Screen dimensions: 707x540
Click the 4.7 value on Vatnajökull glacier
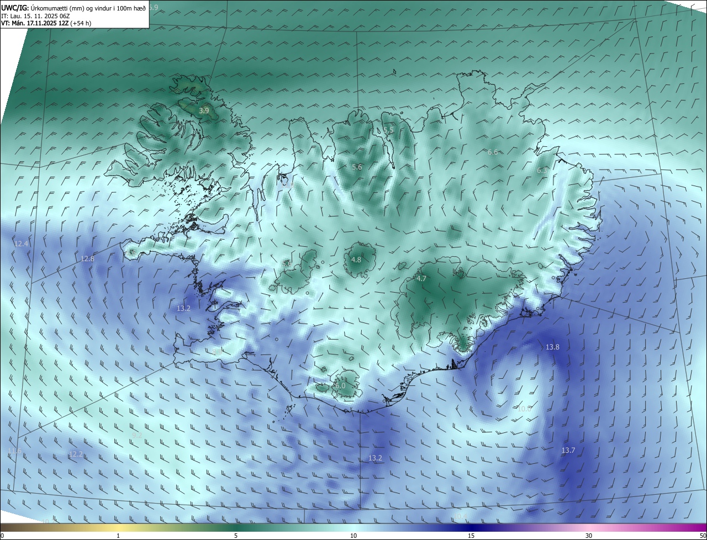click(x=421, y=278)
